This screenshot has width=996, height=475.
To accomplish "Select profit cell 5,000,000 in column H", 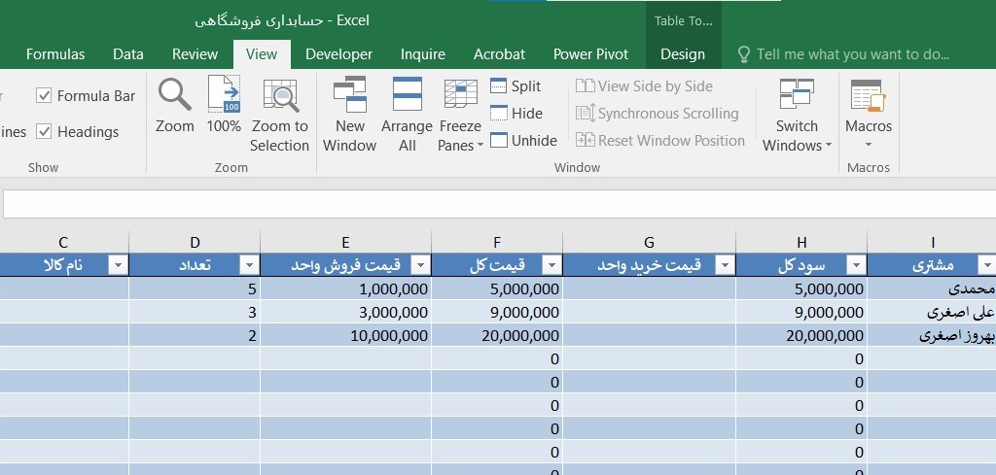I will [801, 289].
